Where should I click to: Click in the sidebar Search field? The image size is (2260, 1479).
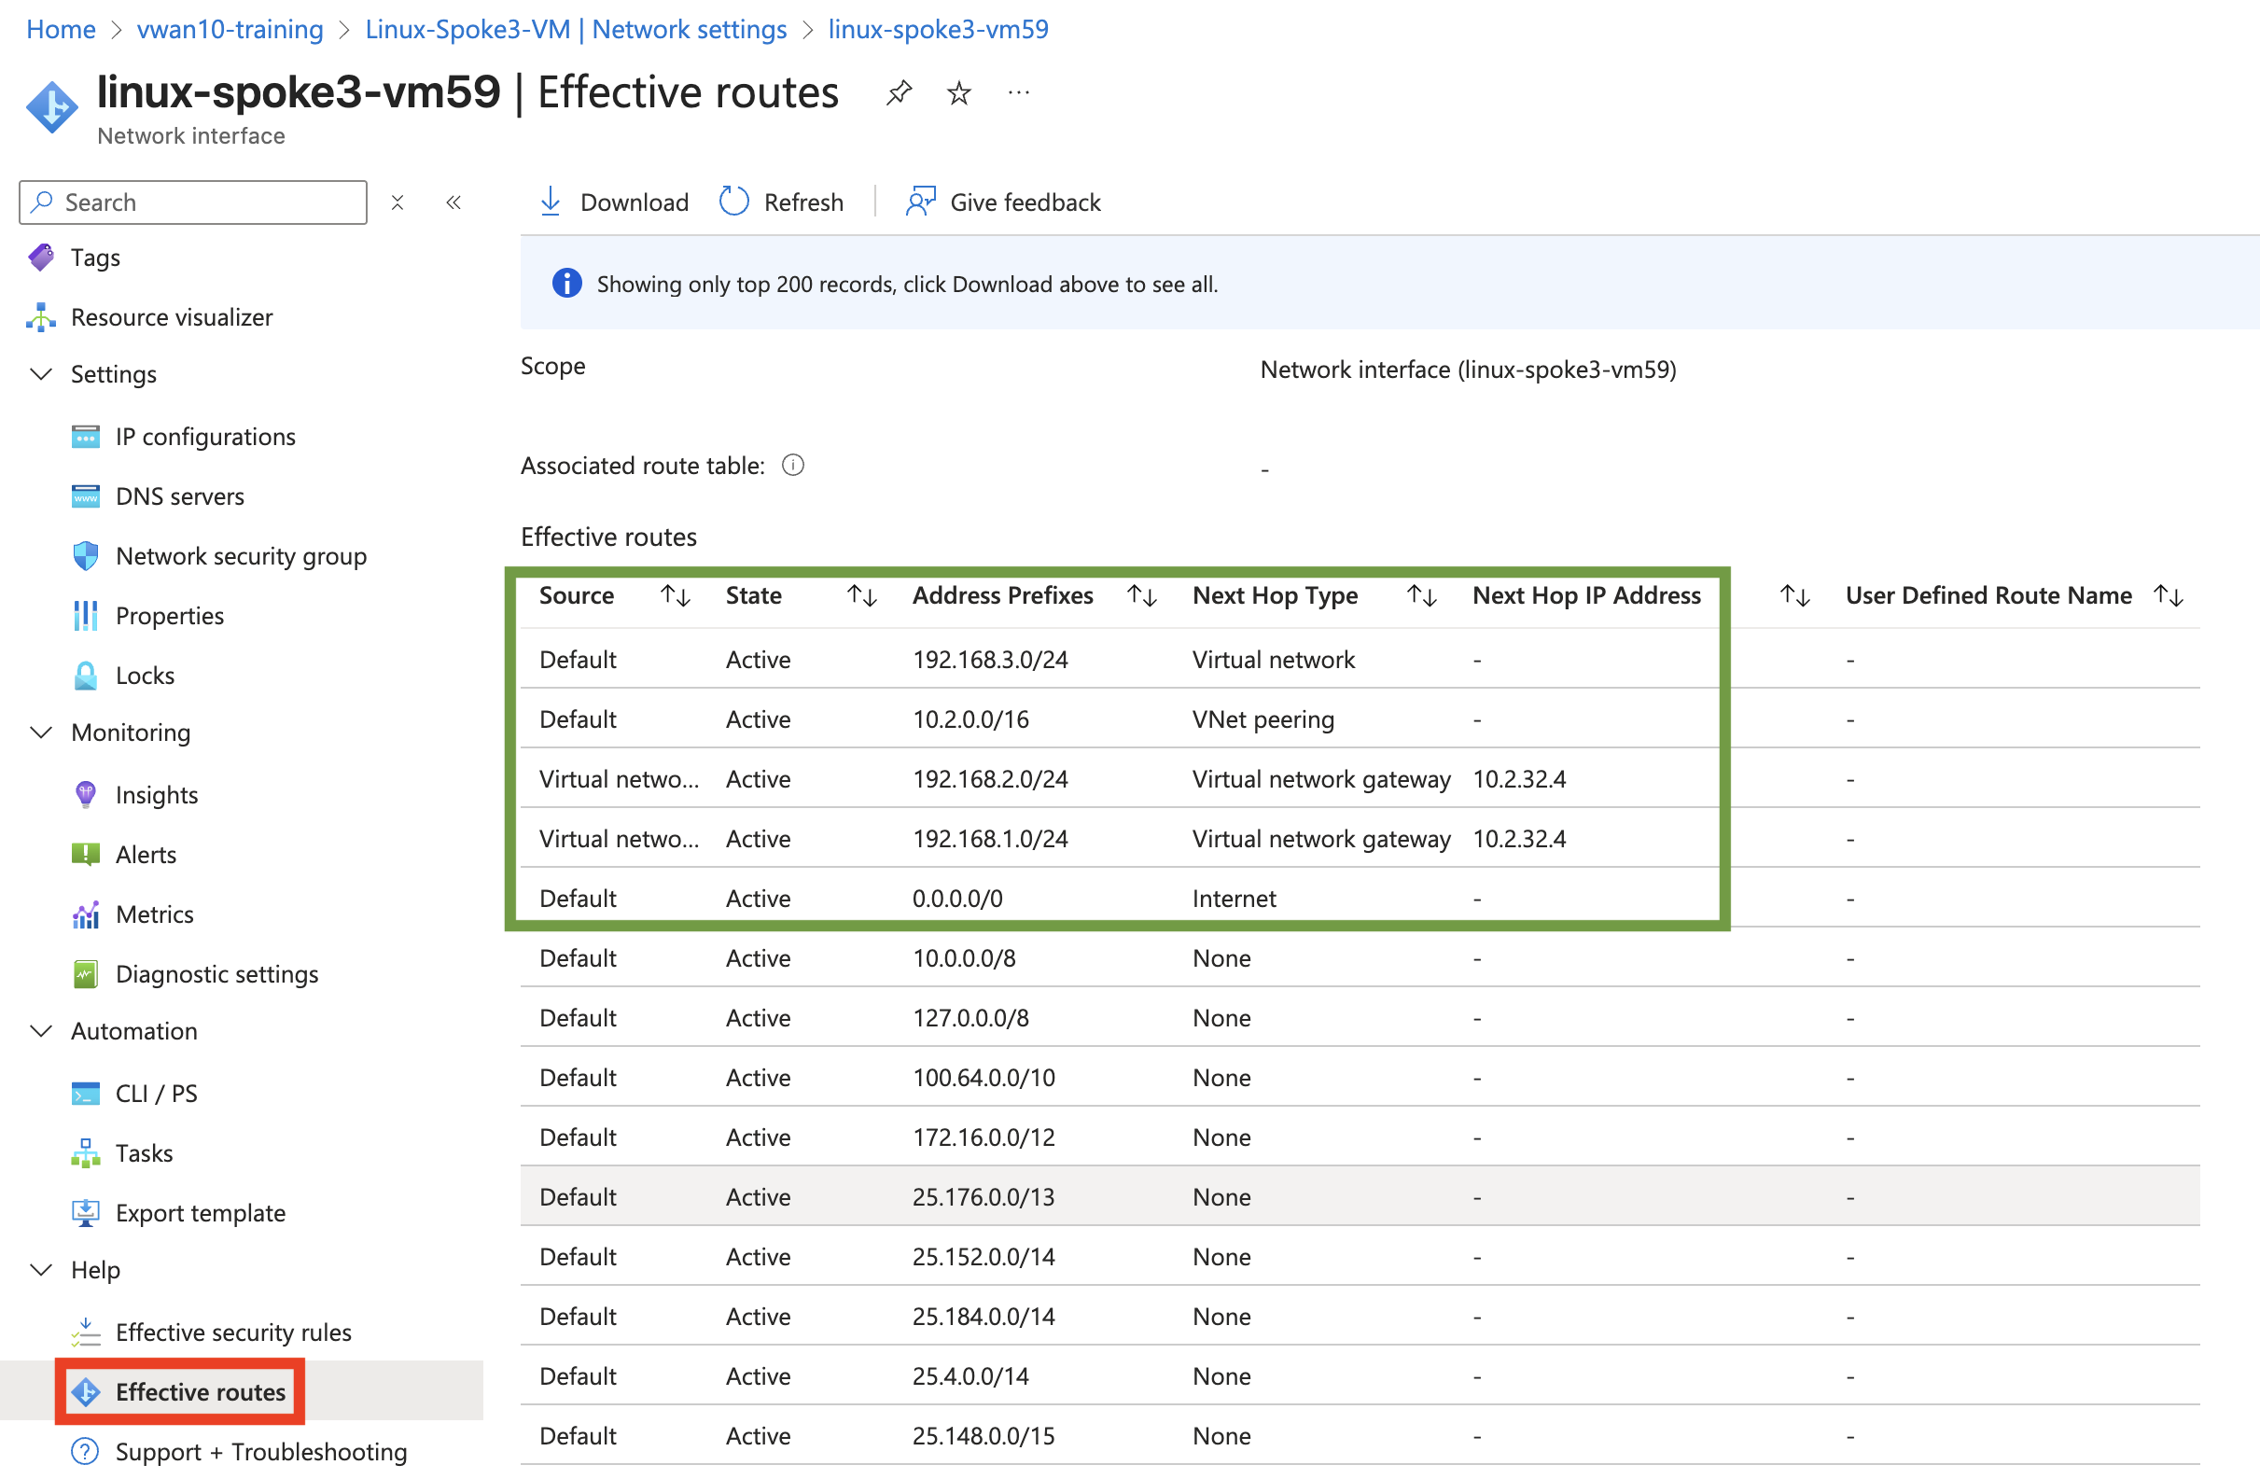point(209,202)
